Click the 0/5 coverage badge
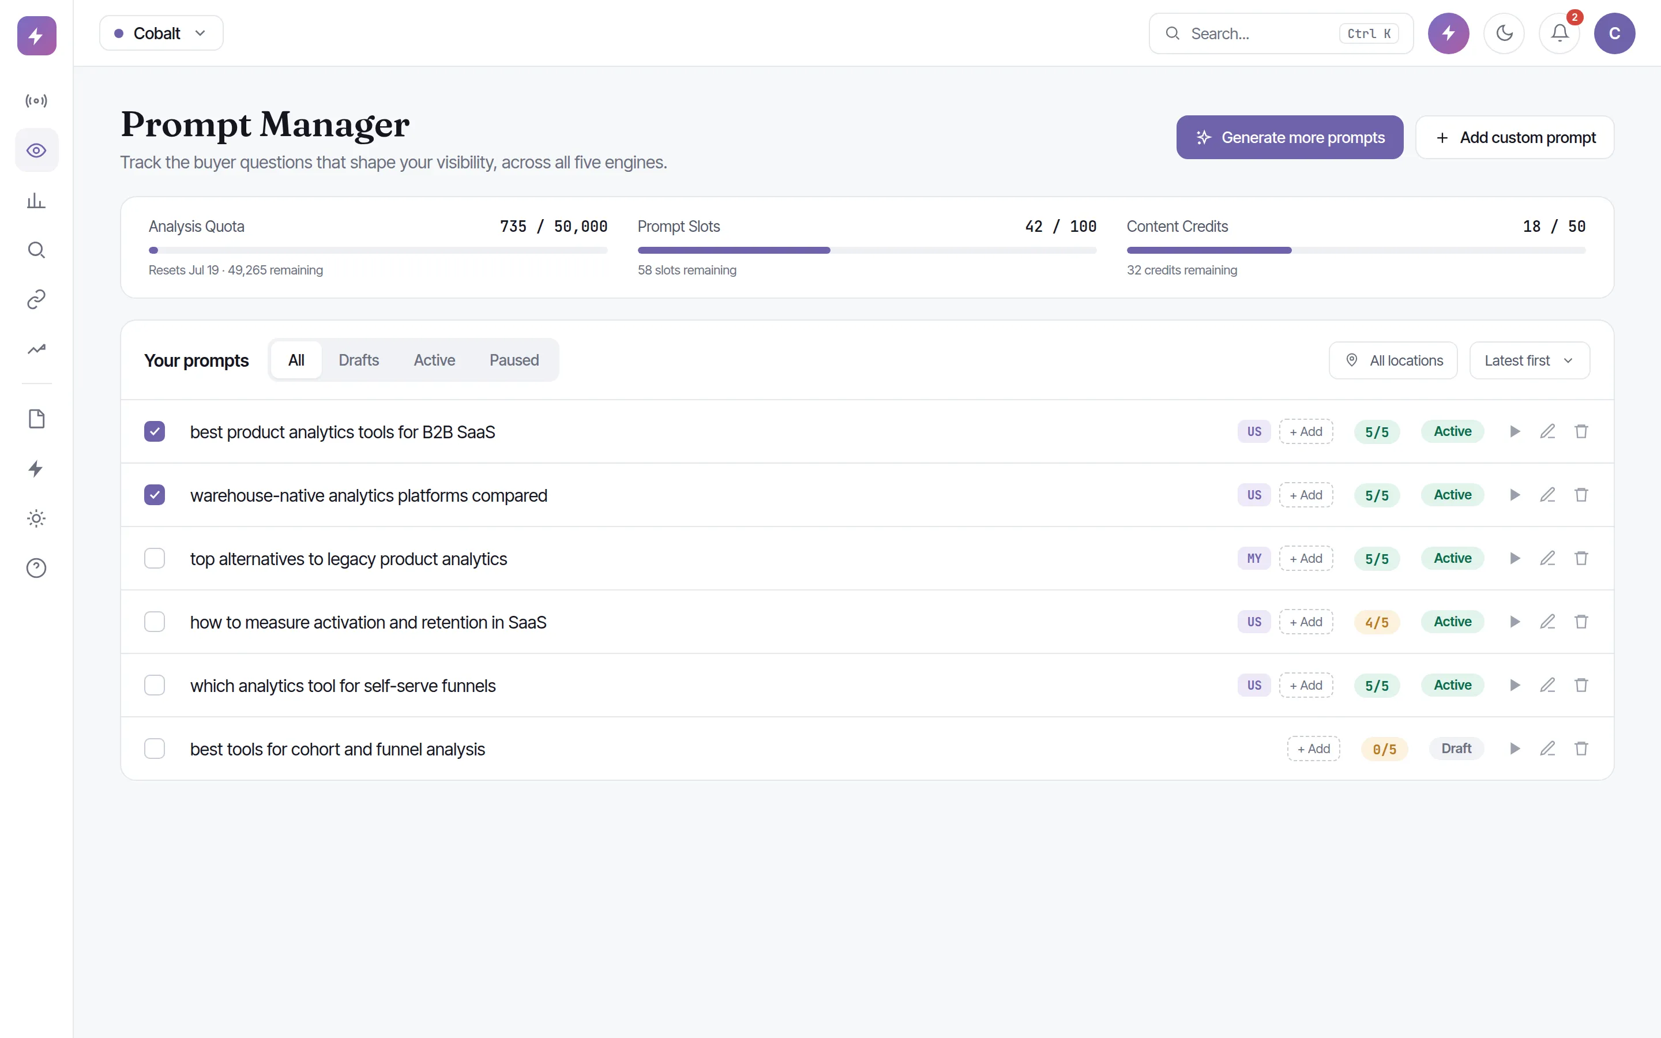Image resolution: width=1661 pixels, height=1038 pixels. pos(1384,749)
